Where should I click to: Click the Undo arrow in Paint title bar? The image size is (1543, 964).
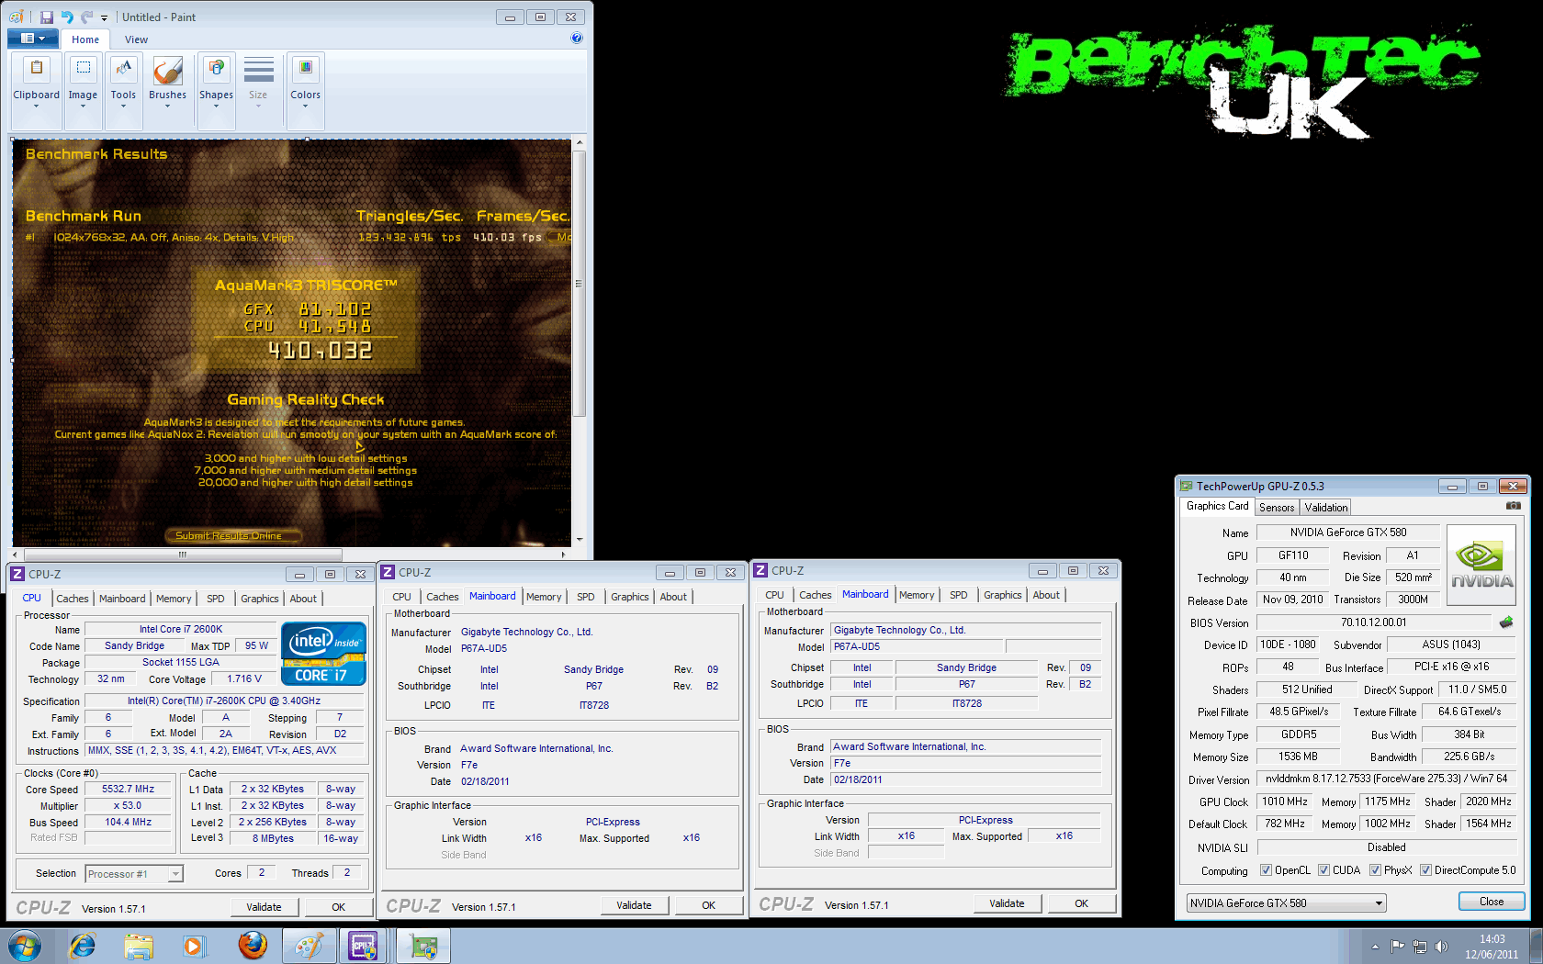pyautogui.click(x=67, y=17)
